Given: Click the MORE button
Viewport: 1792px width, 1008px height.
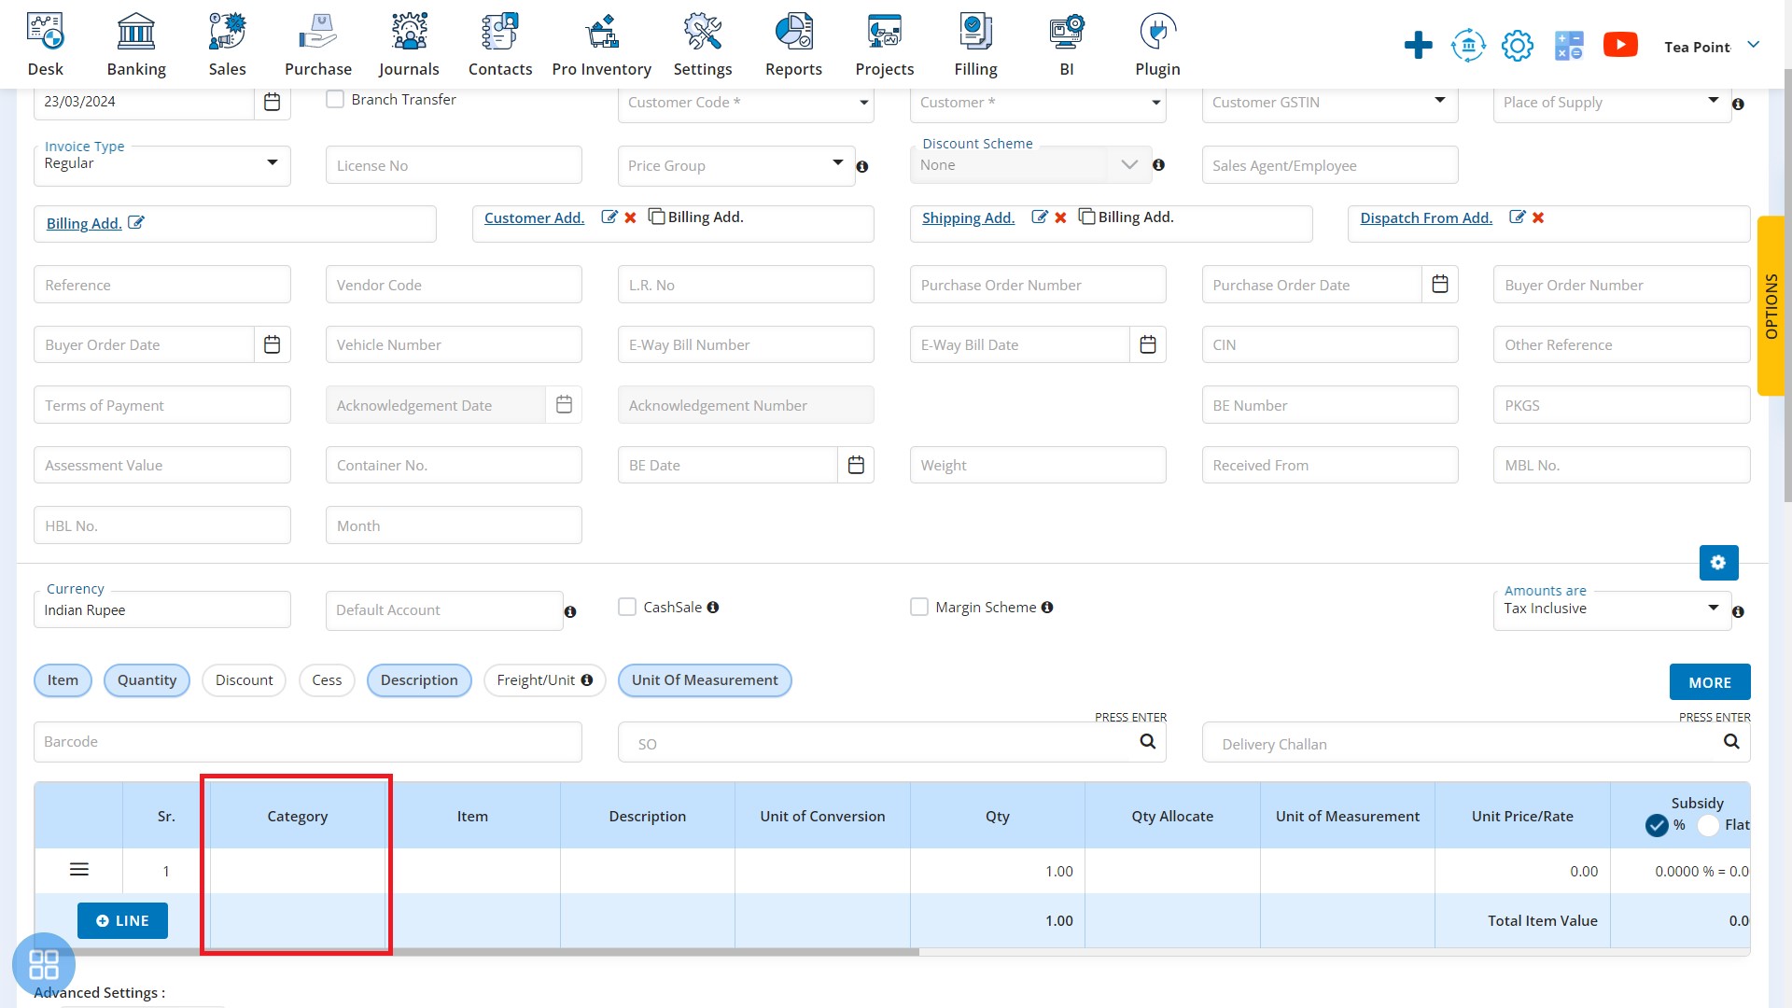Looking at the screenshot, I should click(1710, 682).
